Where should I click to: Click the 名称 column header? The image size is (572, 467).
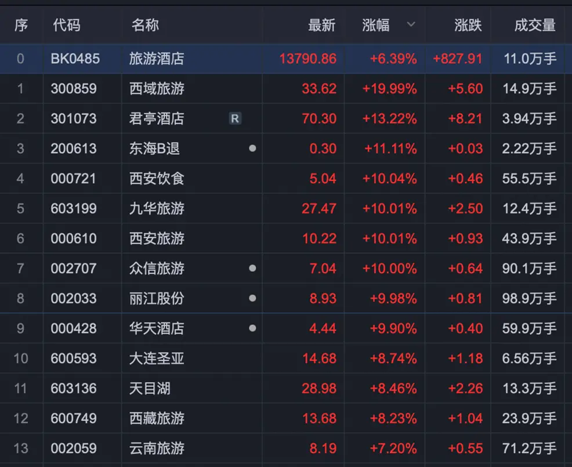[x=145, y=25]
